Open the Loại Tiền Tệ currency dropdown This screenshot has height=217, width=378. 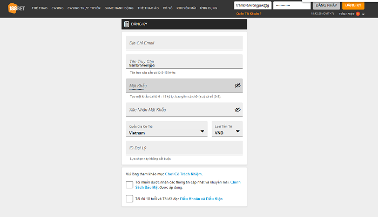(238, 131)
